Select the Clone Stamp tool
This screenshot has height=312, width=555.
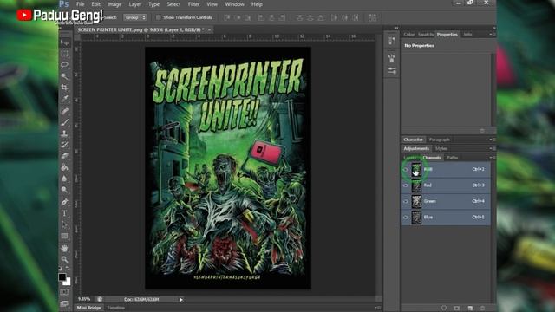64,133
